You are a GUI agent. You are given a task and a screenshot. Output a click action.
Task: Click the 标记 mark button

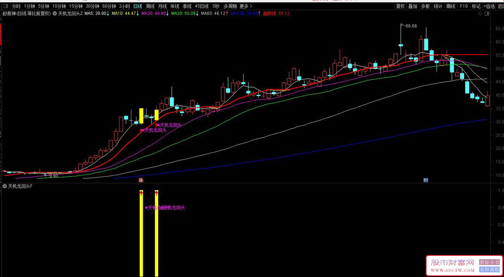point(476,6)
